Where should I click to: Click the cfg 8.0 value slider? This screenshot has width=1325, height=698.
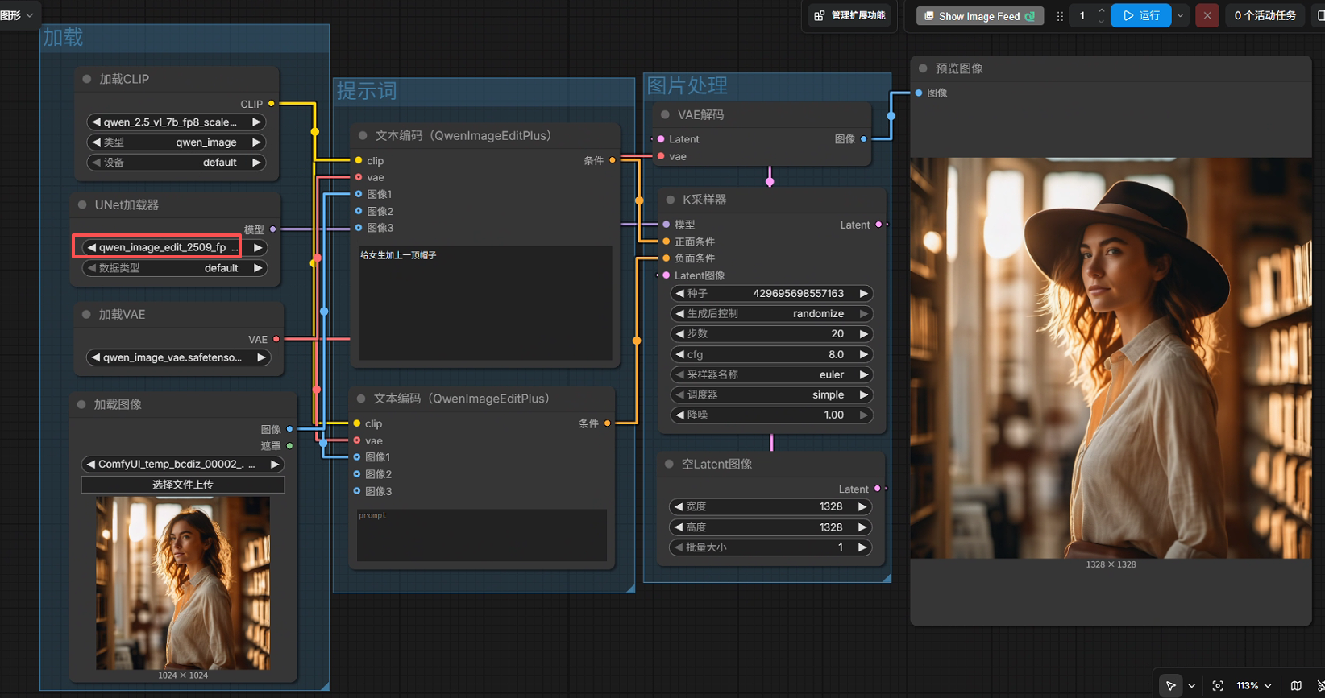pos(771,354)
